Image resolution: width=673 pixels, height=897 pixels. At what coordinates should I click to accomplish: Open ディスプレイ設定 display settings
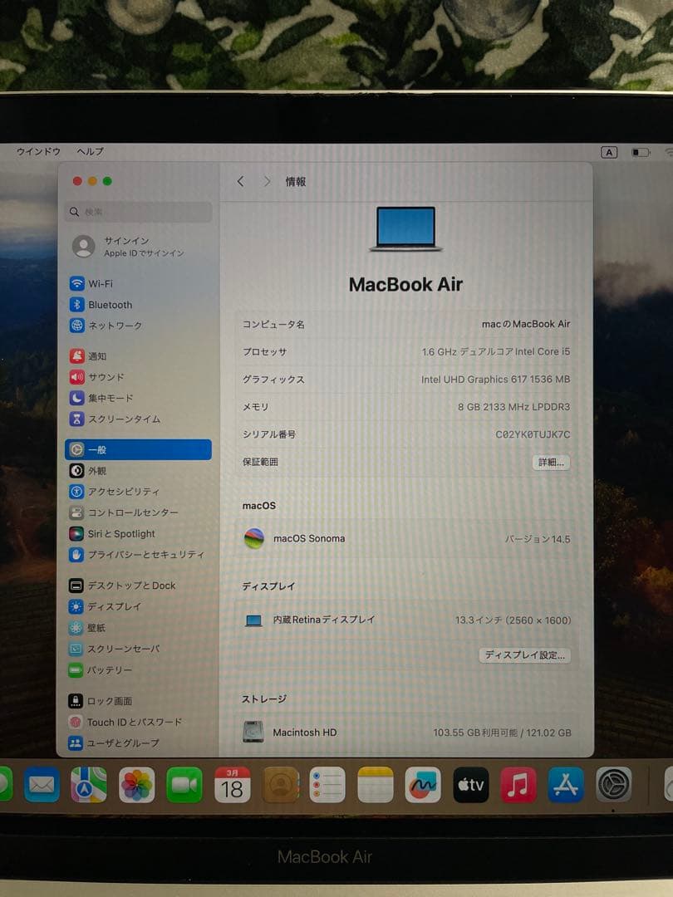(x=525, y=654)
